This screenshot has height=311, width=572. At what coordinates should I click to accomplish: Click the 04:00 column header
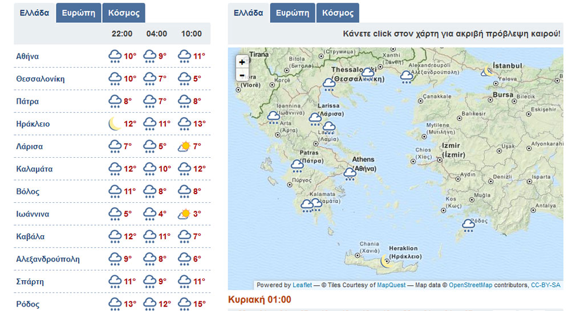156,34
